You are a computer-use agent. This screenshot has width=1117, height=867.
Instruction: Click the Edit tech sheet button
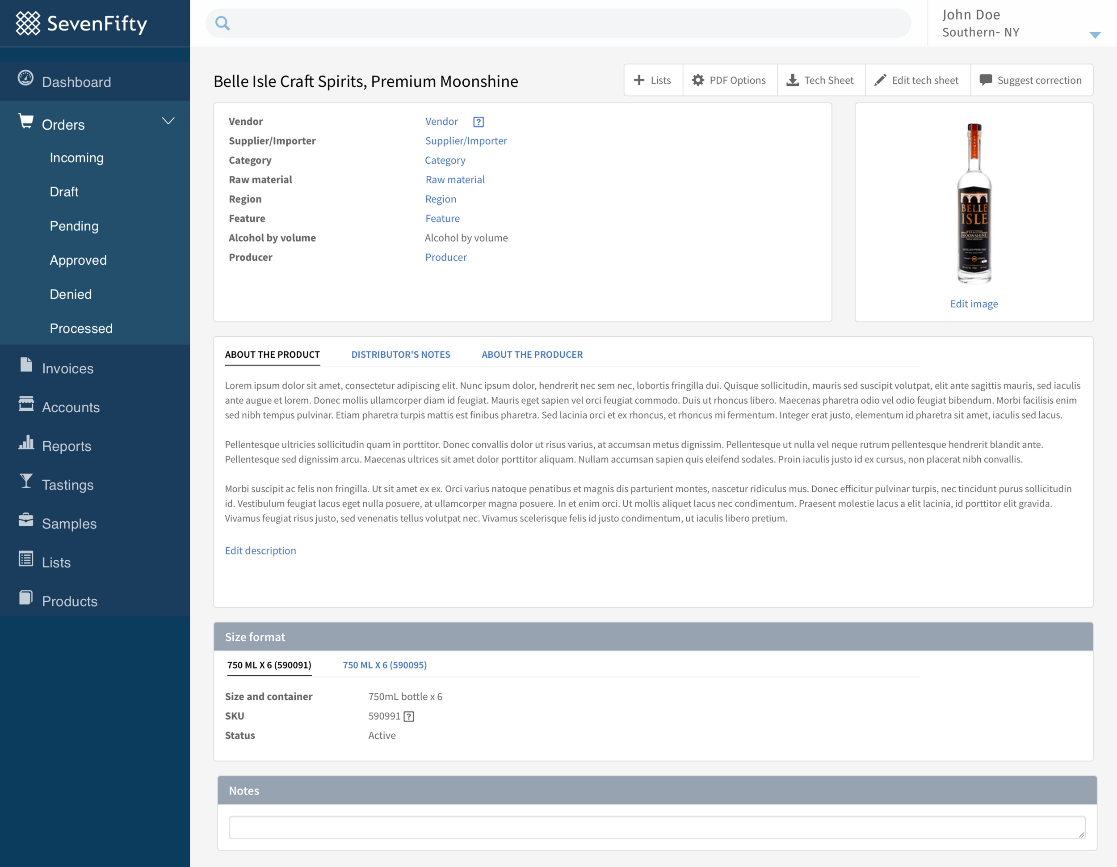point(918,80)
